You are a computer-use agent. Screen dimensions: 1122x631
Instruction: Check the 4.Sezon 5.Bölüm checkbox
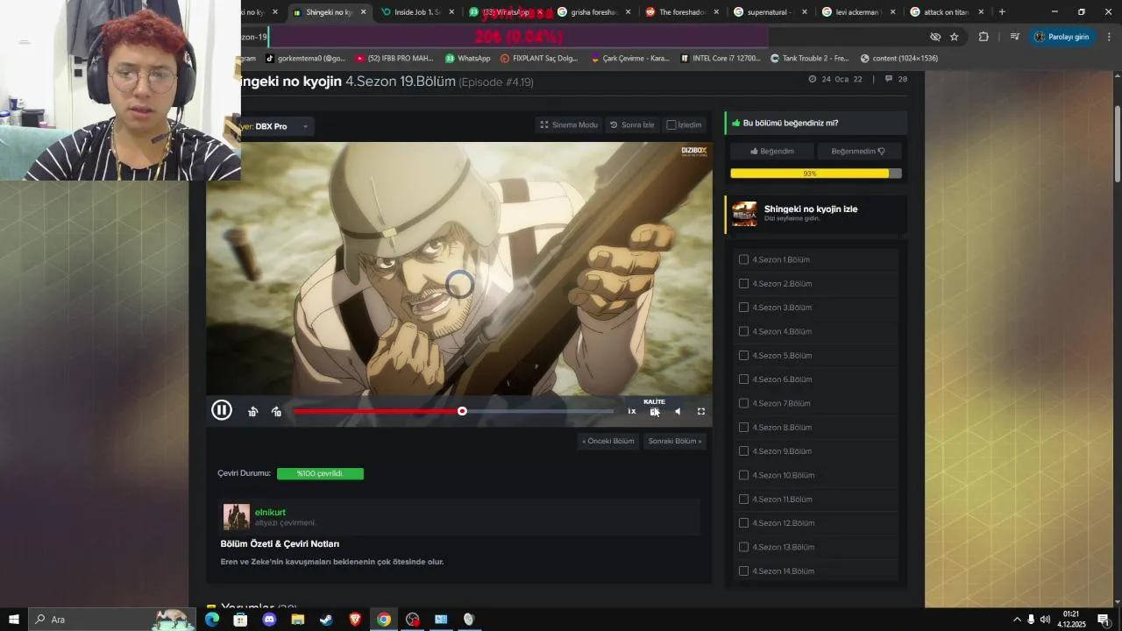[x=743, y=355]
